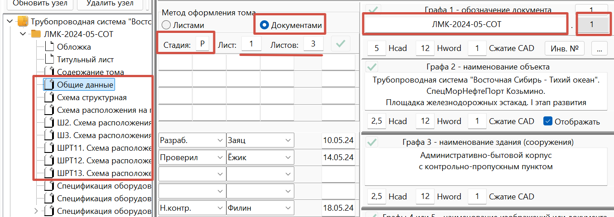The height and width of the screenshot is (217, 614).
Task: Collapse the Трубопроводная система root tree node
Action: coord(10,21)
